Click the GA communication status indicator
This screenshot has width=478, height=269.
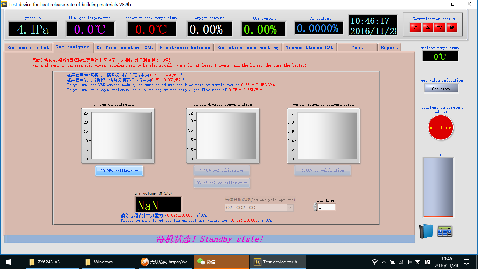coord(428,28)
